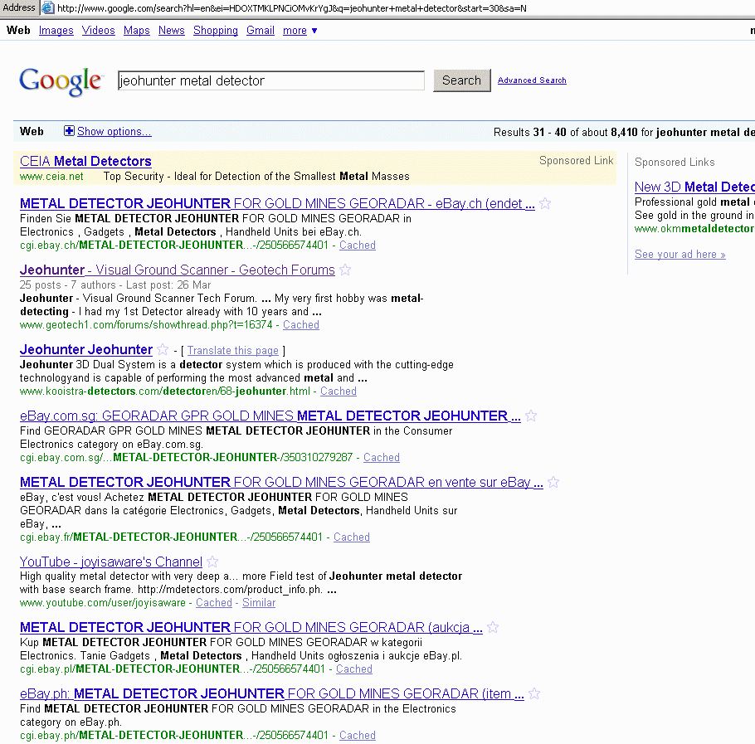The height and width of the screenshot is (744, 755).
Task: Open Cached link for geotech1.com result
Action: point(301,325)
